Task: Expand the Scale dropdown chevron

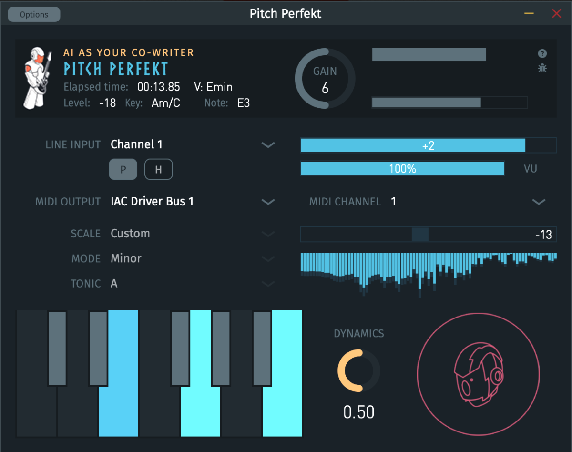Action: (x=268, y=234)
